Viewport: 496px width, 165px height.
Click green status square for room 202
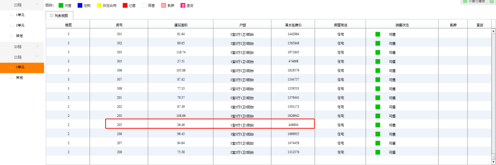(x=378, y=107)
